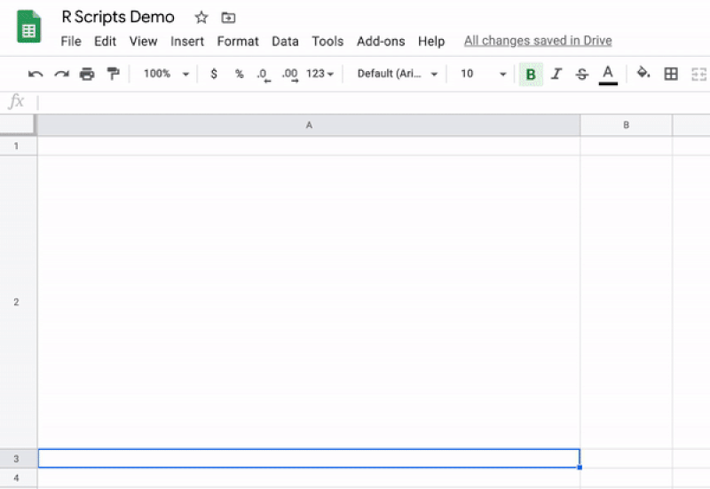Select column A header
This screenshot has height=489, width=710.
[x=309, y=125]
